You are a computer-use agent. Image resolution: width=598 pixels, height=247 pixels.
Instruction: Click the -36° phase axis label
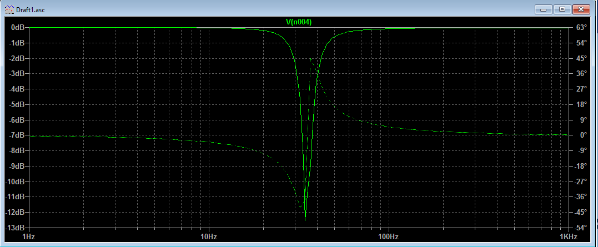(x=581, y=196)
